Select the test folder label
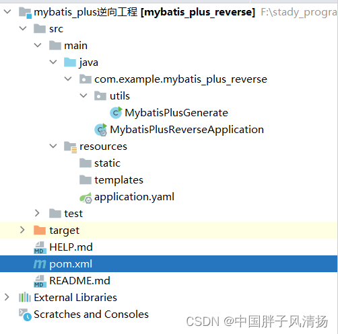Image resolution: width=338 pixels, height=334 pixels. click(73, 214)
